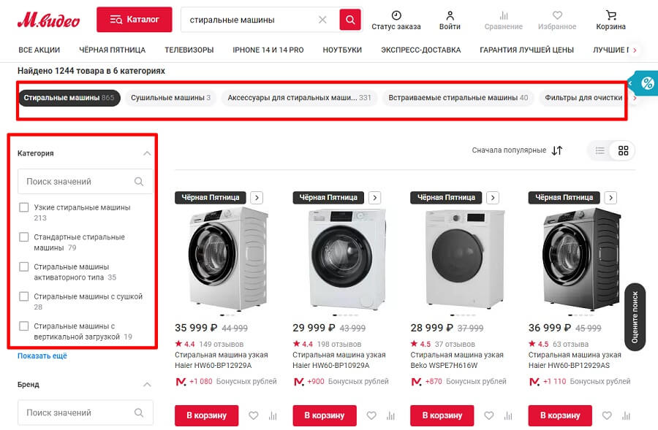
Task: Check the Стандартные стиральные машины checkbox
Action: point(23,237)
